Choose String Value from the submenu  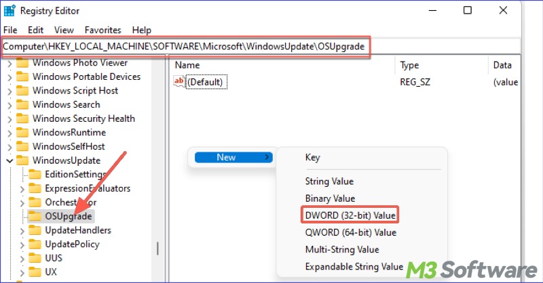(x=329, y=181)
